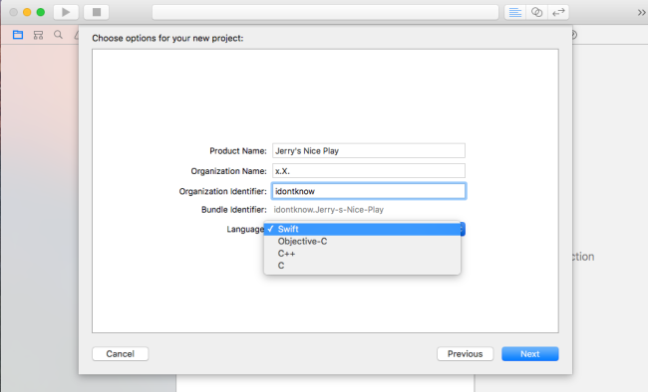Click the Stop button in toolbar
Image resolution: width=648 pixels, height=392 pixels.
click(97, 12)
